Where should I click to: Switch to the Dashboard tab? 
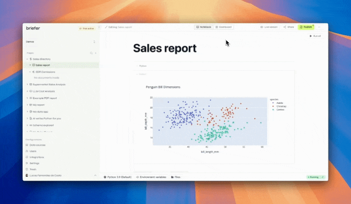[223, 27]
